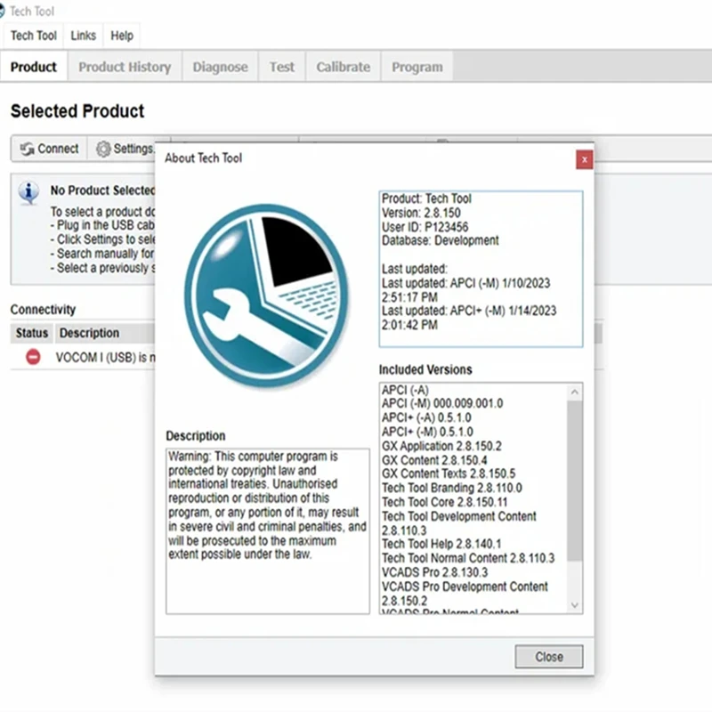Open the Links menu

tap(83, 36)
